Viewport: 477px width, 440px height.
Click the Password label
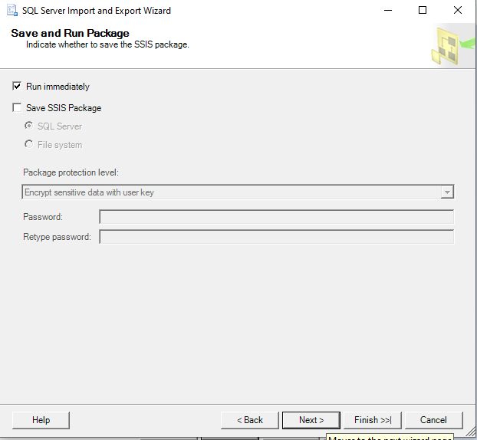pyautogui.click(x=43, y=217)
